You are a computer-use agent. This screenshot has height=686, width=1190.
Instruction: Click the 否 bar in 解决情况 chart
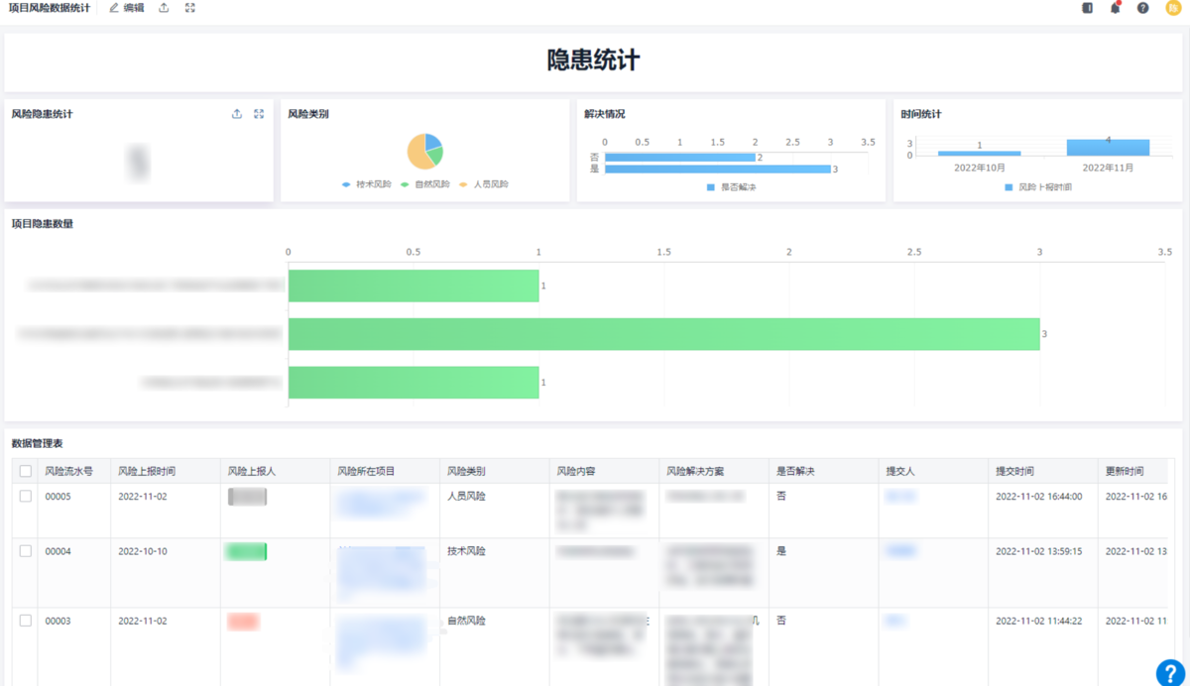(x=680, y=157)
